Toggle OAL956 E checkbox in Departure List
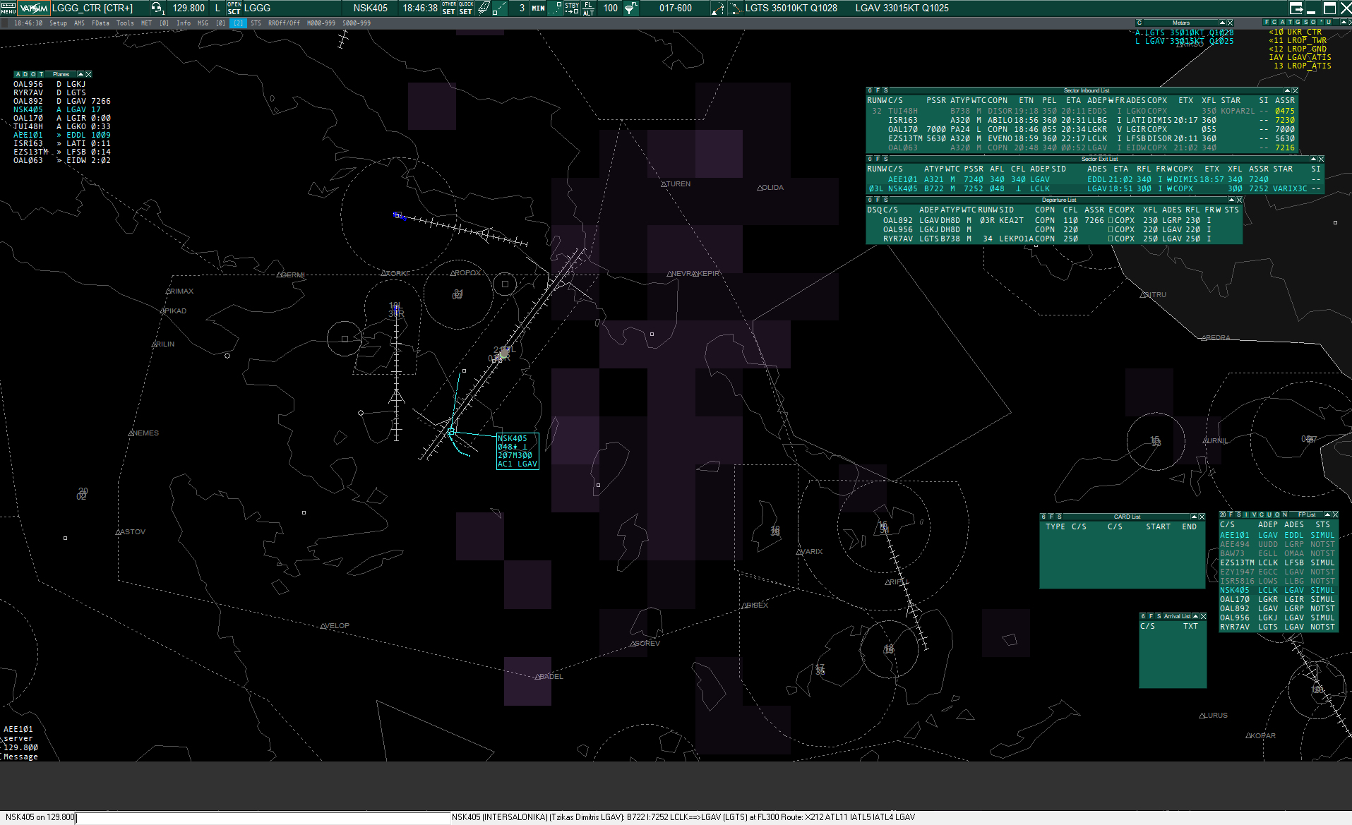Viewport: 1352px width, 825px height. click(1111, 230)
